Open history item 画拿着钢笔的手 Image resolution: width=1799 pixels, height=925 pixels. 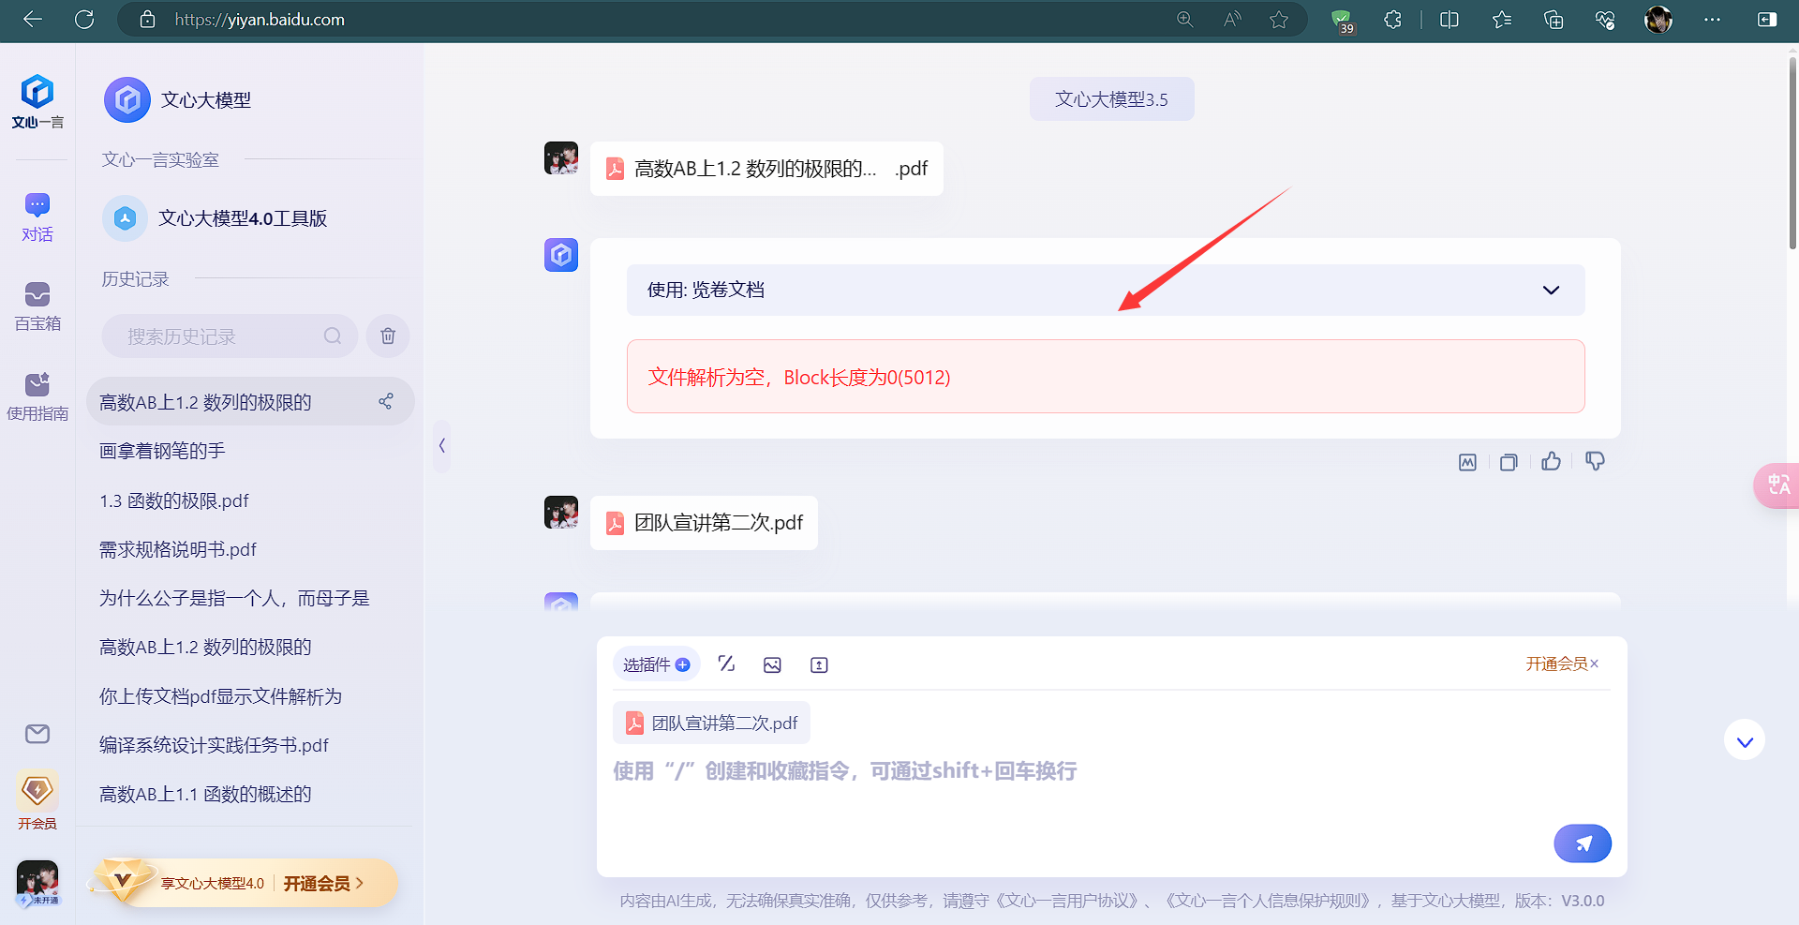[162, 451]
